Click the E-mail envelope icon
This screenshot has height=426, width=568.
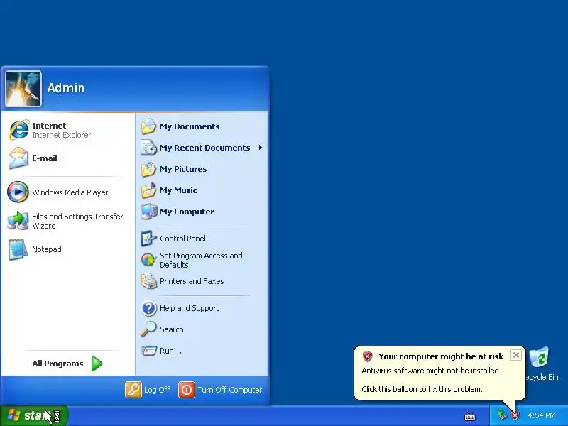pos(18,158)
